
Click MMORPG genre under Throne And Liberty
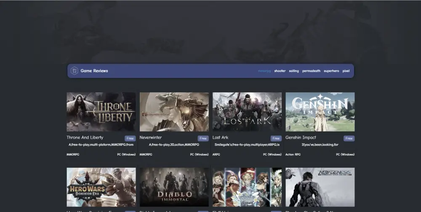point(73,155)
